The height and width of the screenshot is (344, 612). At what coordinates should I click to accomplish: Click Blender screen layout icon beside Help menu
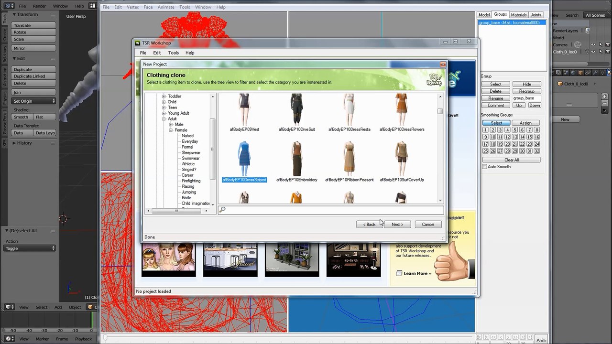point(93,6)
